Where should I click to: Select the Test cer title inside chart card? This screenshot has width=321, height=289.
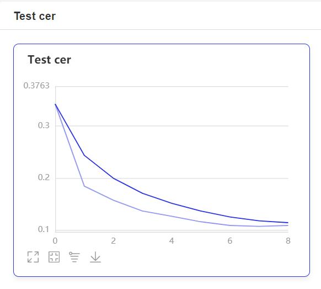tap(49, 60)
